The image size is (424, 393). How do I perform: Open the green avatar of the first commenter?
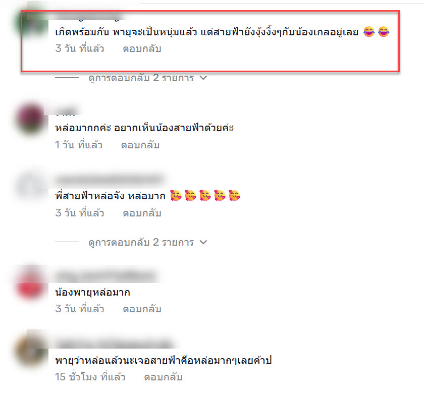[x=31, y=23]
